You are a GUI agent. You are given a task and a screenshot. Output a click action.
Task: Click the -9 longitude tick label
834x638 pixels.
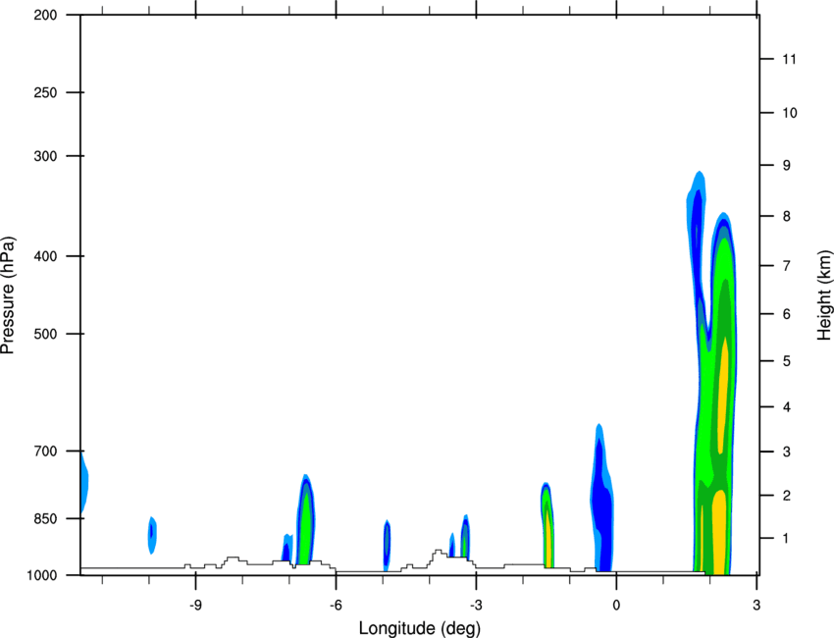click(x=195, y=606)
